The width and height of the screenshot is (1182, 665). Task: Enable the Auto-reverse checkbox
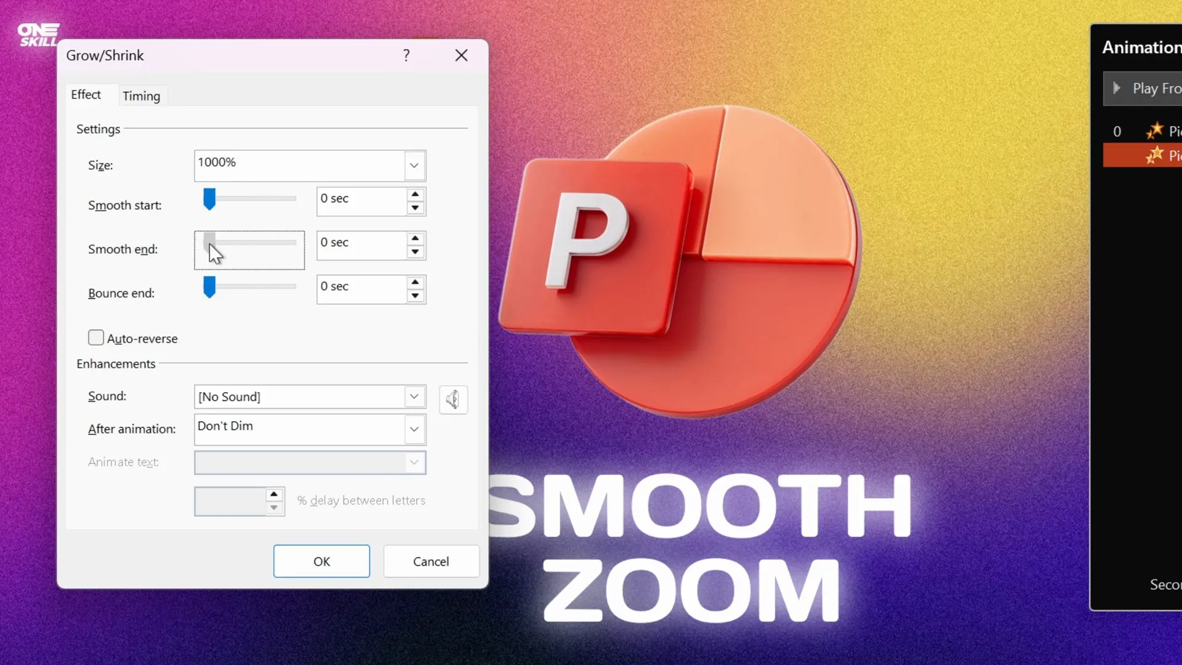[x=95, y=337]
